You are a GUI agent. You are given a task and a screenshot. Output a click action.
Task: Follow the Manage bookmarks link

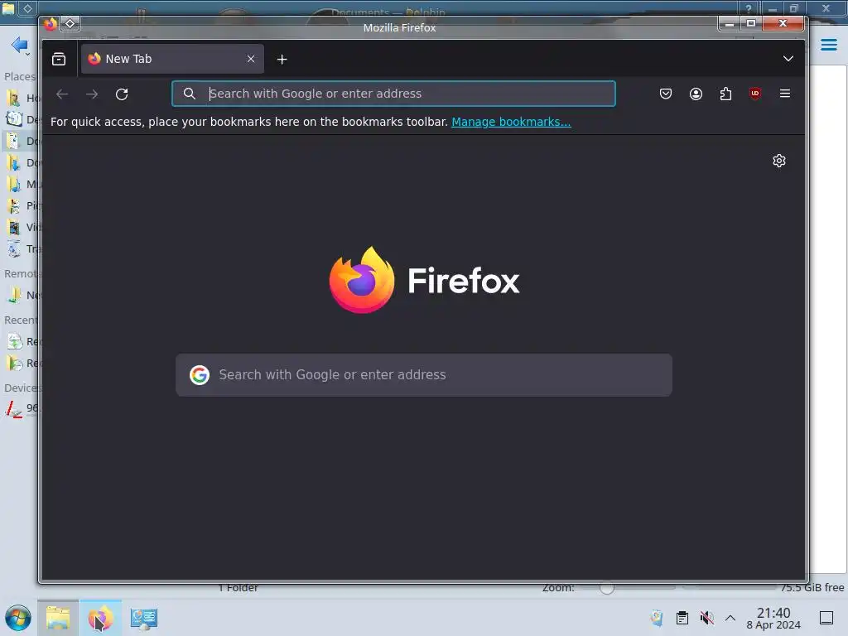pos(511,122)
